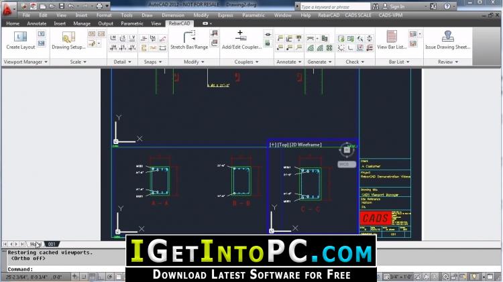Image resolution: width=503 pixels, height=282 pixels.
Task: Click the LS detail icon
Action: click(x=123, y=38)
